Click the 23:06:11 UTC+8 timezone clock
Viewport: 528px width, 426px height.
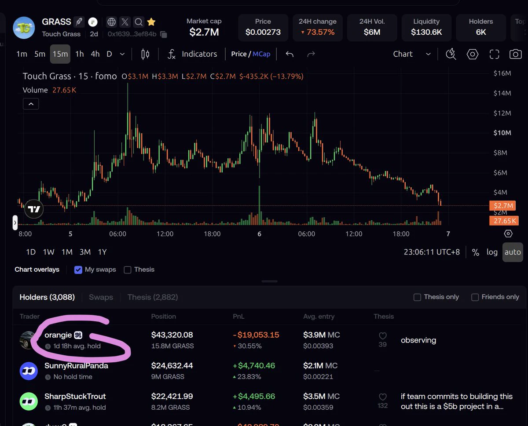click(432, 252)
